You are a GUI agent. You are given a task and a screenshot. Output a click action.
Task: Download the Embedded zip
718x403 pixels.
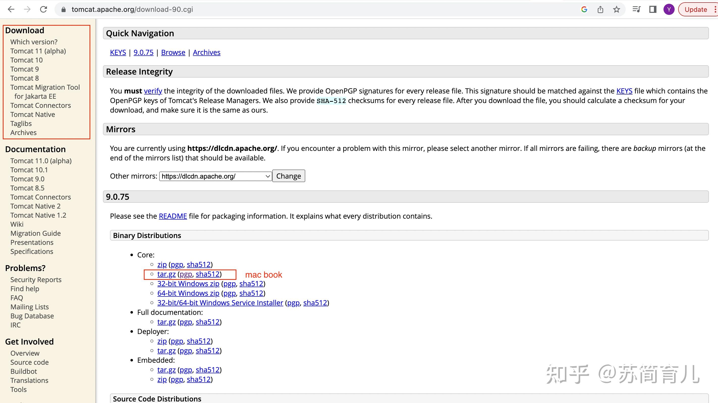pyautogui.click(x=162, y=379)
